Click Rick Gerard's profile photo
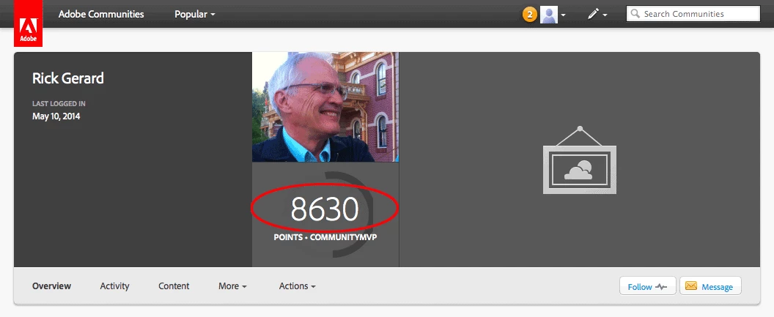 coord(325,107)
